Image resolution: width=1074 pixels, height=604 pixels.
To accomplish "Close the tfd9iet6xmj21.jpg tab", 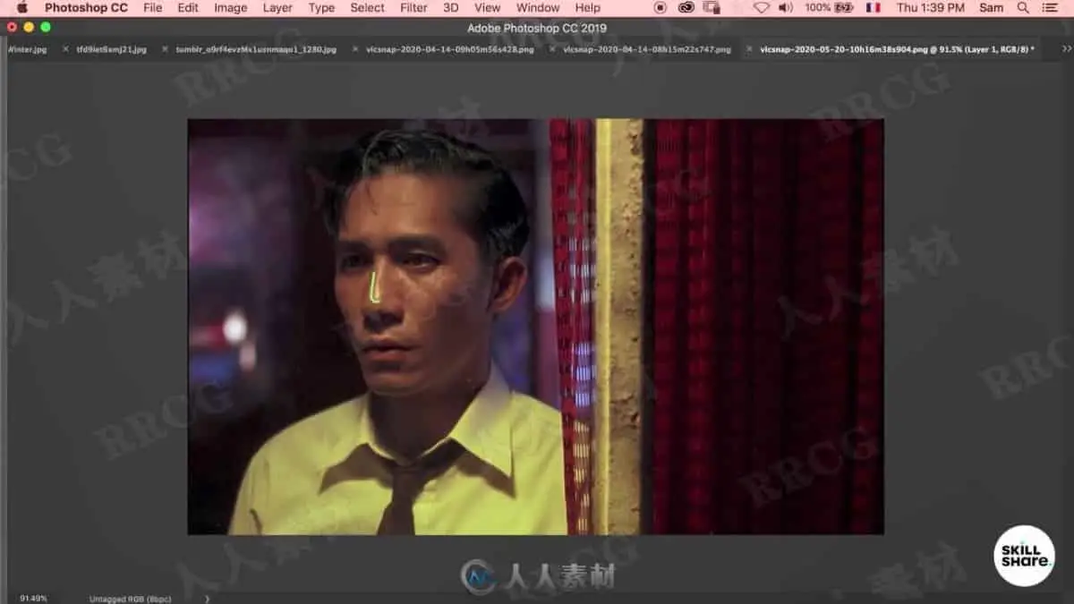I will point(66,49).
